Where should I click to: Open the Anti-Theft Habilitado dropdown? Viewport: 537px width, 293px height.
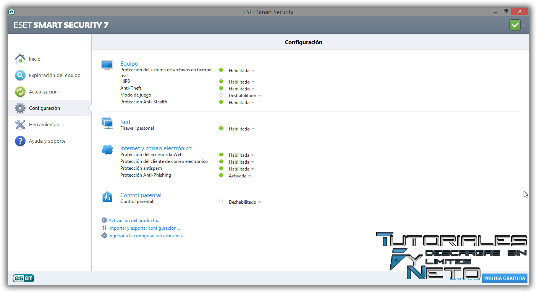point(241,89)
